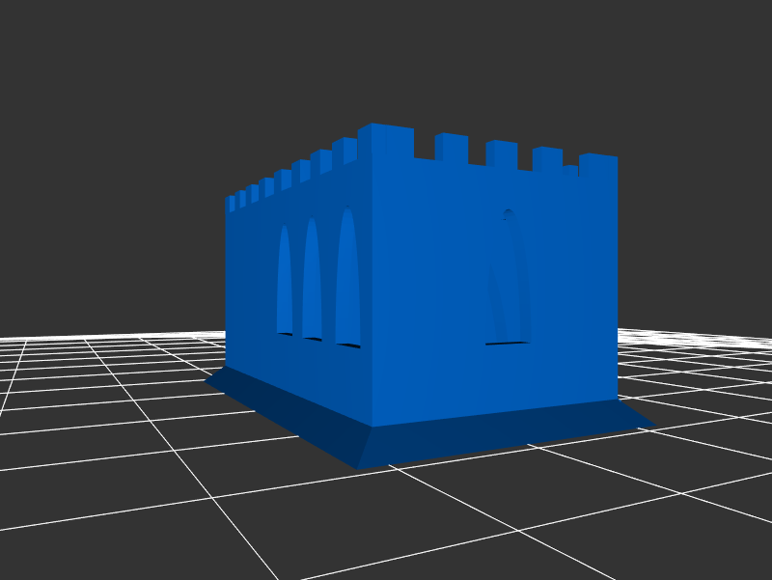Click the empty dark background above the castle
The image size is (772, 580).
[386, 58]
